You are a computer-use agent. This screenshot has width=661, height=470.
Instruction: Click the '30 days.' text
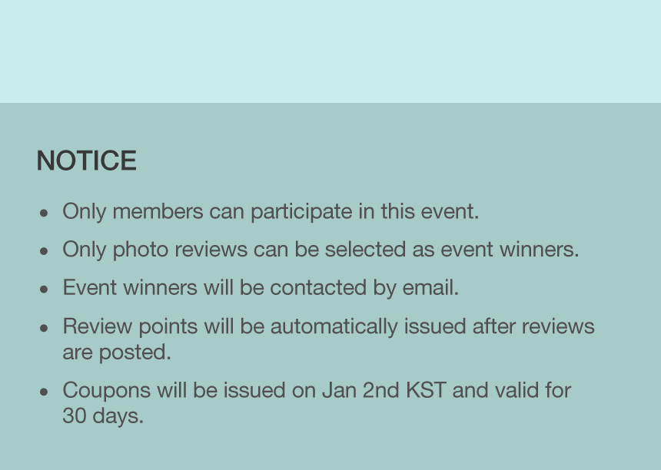point(103,415)
